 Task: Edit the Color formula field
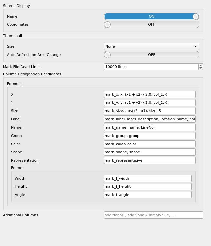tap(150, 144)
